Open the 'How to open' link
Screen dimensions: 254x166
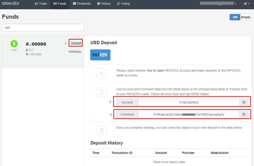pyautogui.click(x=155, y=71)
